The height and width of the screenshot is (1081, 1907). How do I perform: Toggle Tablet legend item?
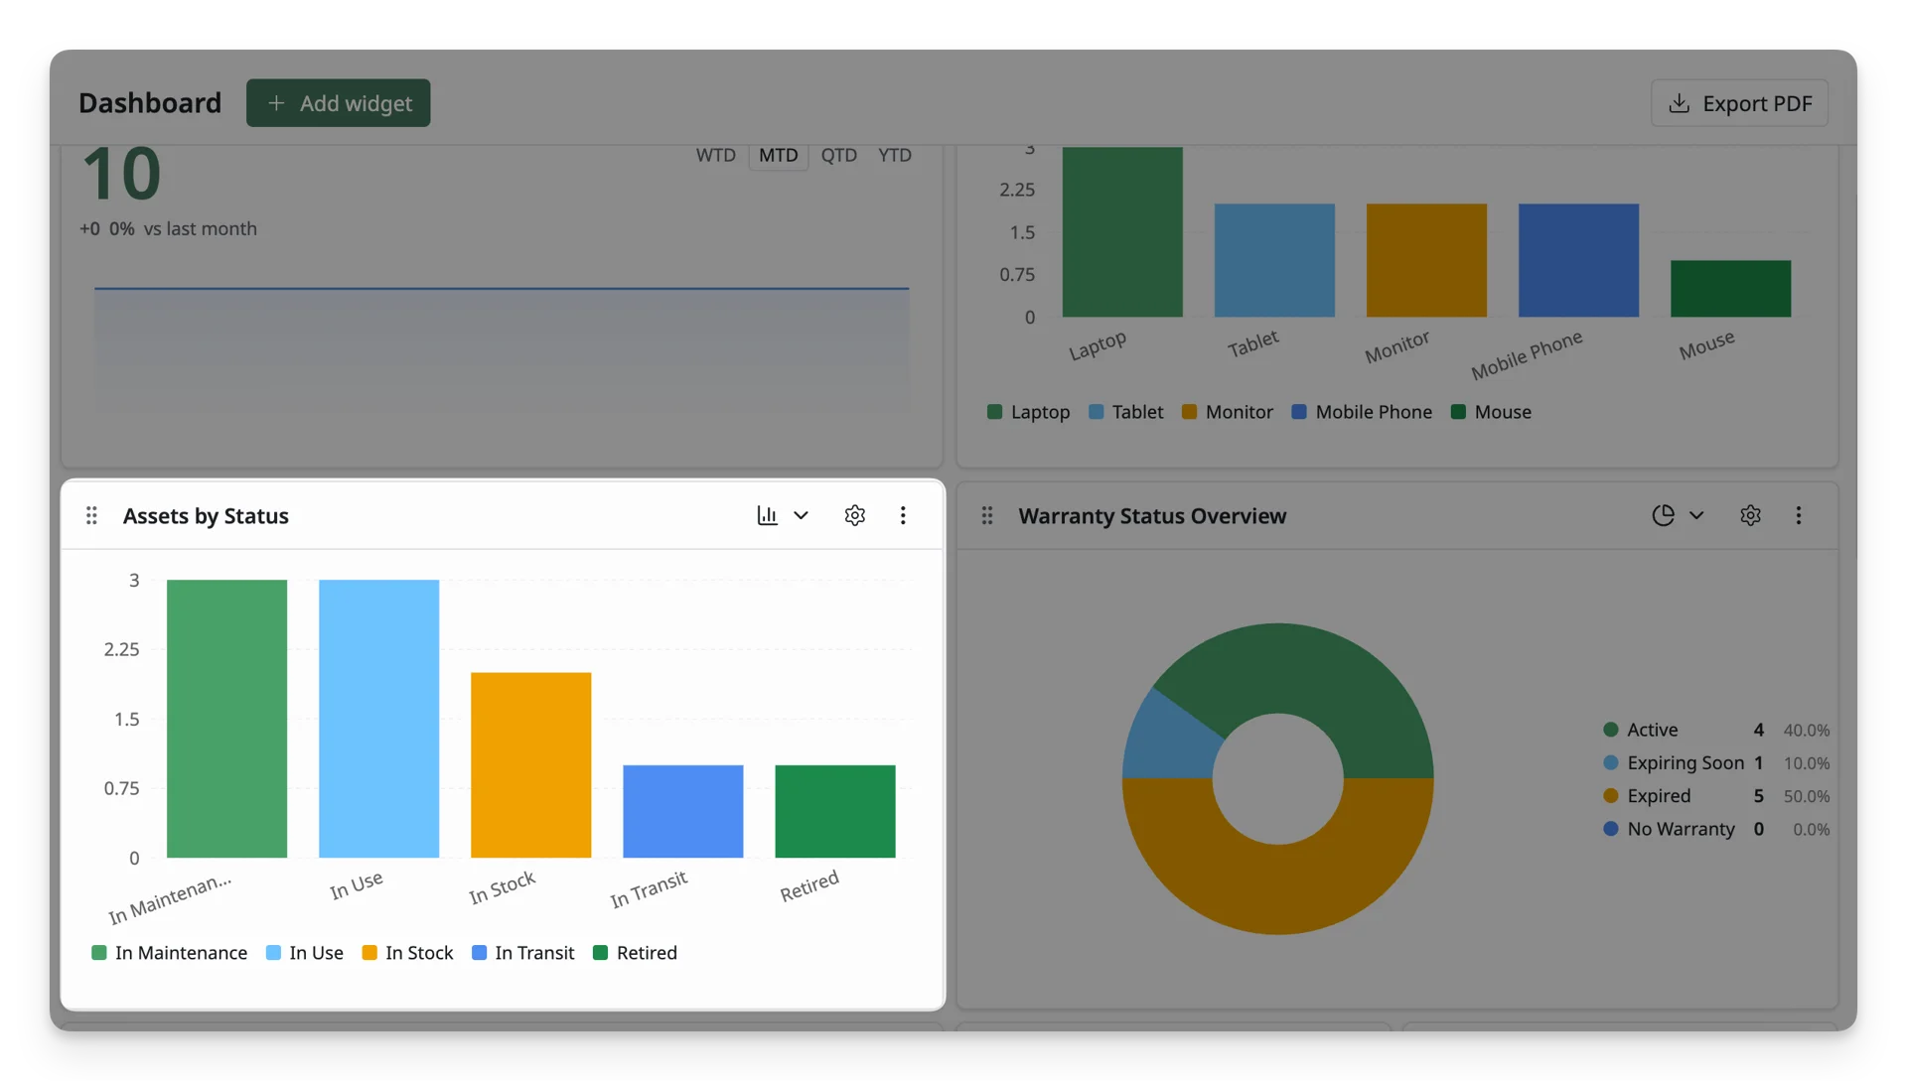[1125, 412]
